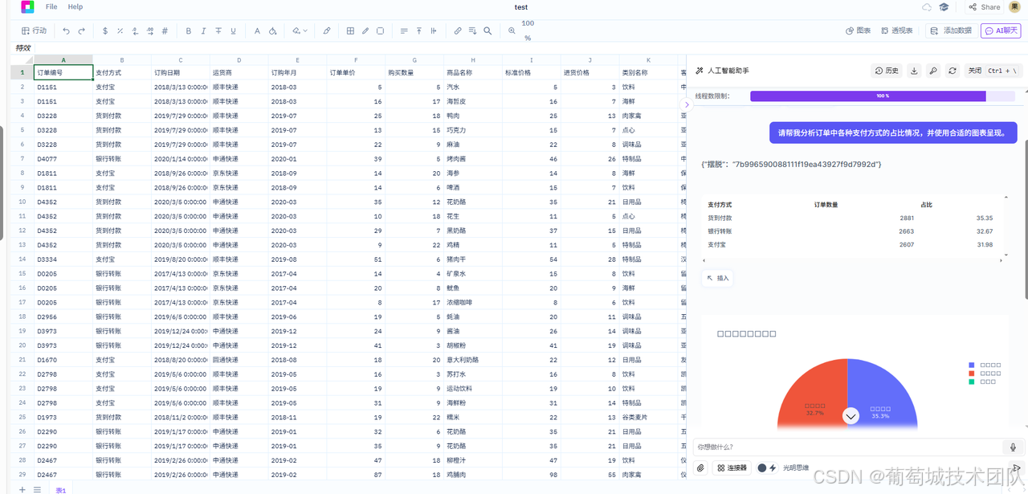
Task: Click the border pen icon
Action: coord(365,31)
